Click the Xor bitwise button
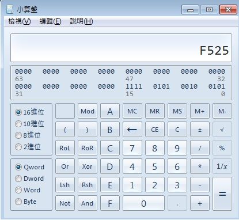The height and width of the screenshot is (220, 239). click(x=88, y=166)
